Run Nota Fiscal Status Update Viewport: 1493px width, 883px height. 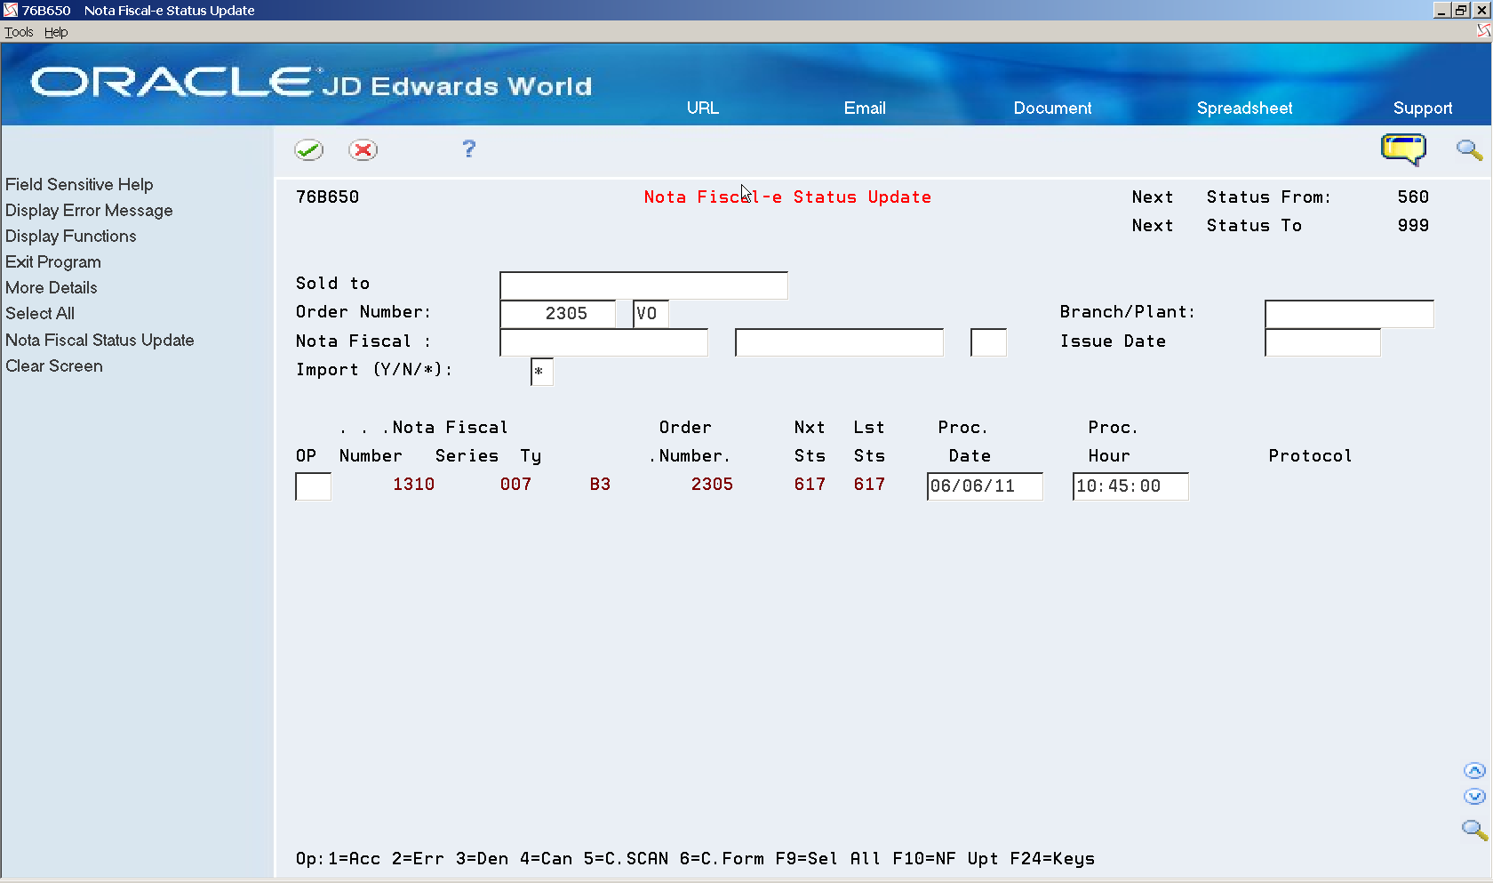point(100,340)
